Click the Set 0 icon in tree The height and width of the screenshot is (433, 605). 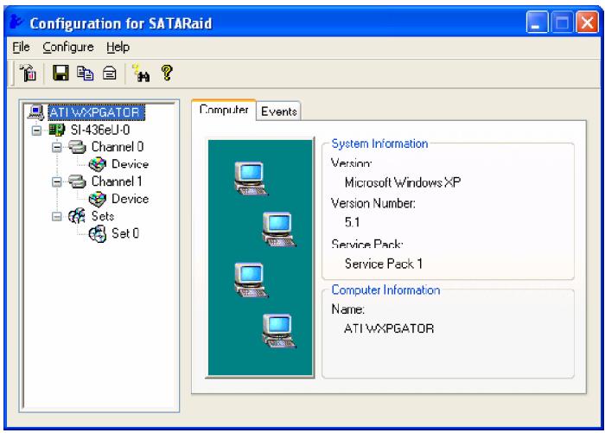point(97,233)
